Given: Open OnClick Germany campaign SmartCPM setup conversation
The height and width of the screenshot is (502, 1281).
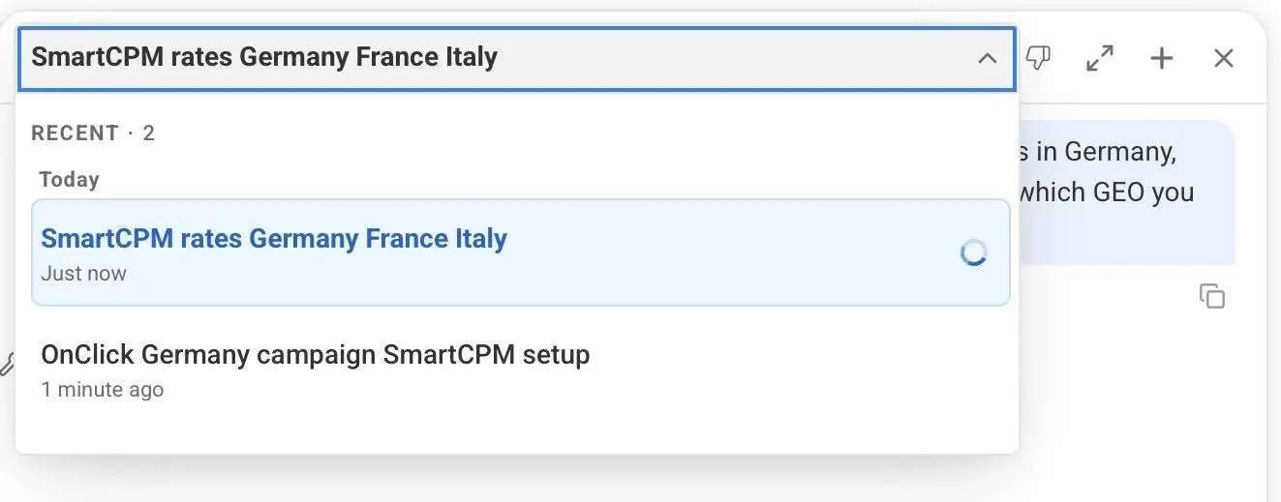Looking at the screenshot, I should 520,370.
